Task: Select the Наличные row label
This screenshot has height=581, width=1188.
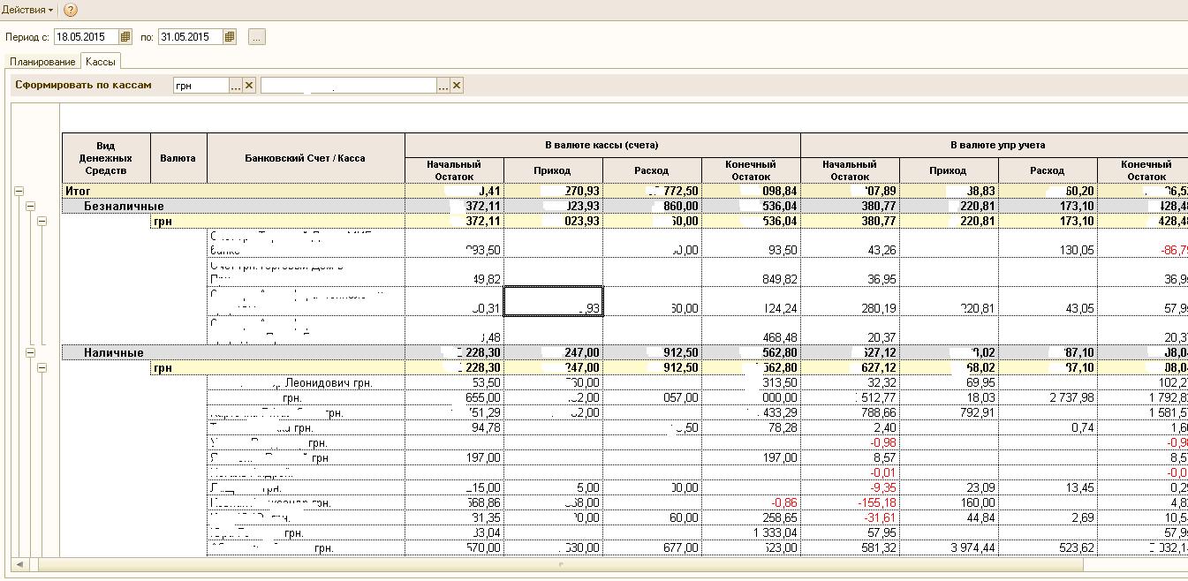Action: tap(114, 352)
